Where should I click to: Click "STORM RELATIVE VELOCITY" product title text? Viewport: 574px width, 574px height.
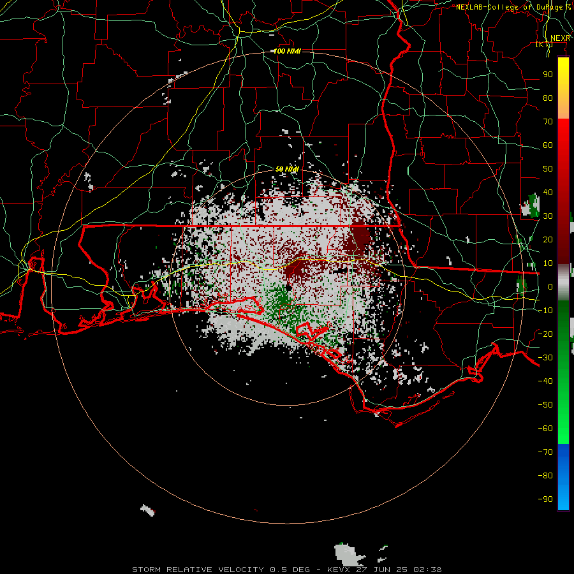198,570
